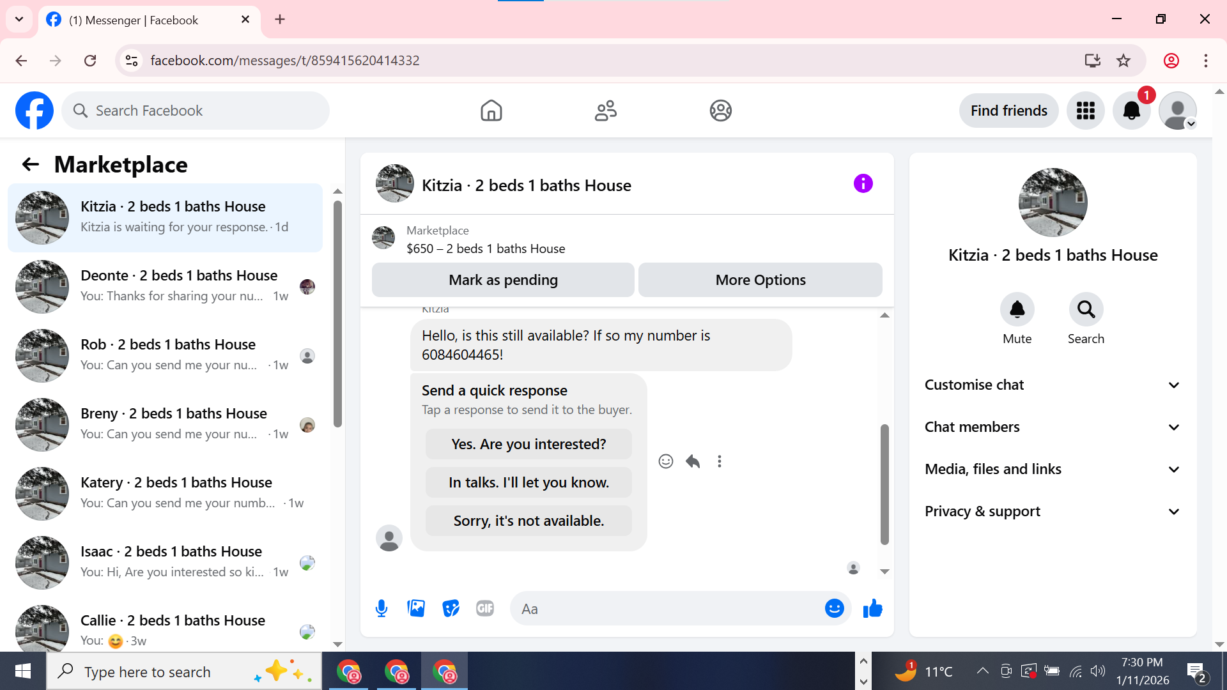Viewport: 1227px width, 690px height.
Task: Open Katery conversation in the list
Action: pyautogui.click(x=165, y=494)
